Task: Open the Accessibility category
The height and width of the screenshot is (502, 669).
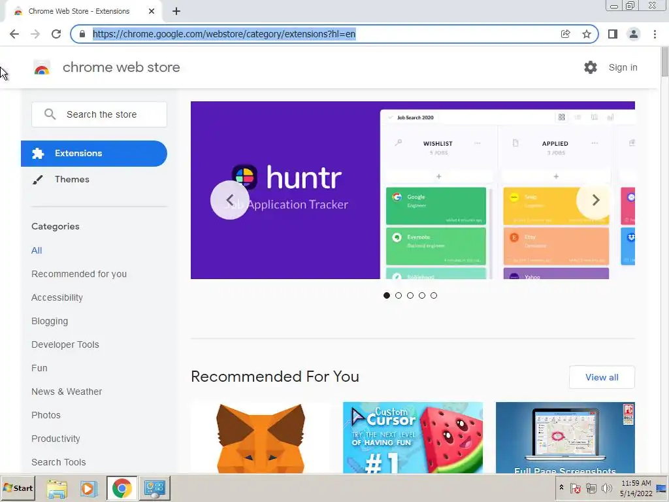Action: click(x=57, y=297)
